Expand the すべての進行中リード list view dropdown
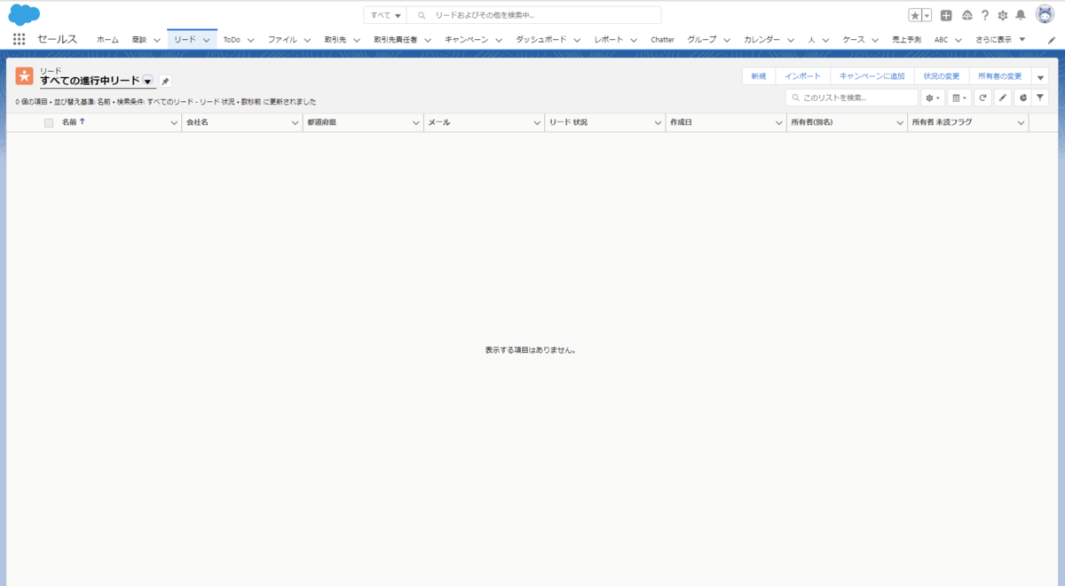 click(147, 81)
